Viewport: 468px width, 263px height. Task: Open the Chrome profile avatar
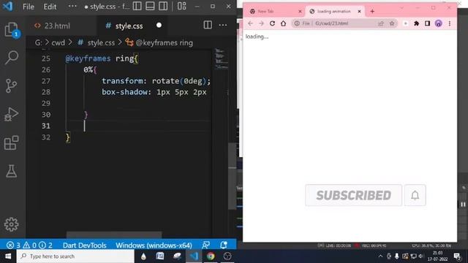pyautogui.click(x=439, y=23)
